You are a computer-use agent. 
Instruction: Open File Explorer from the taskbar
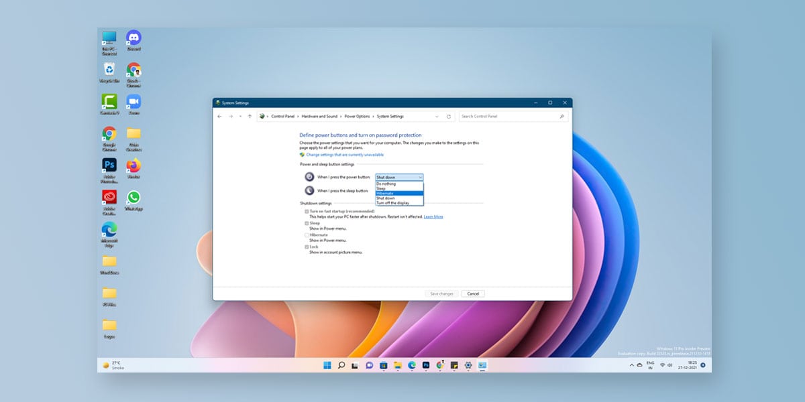pos(397,366)
